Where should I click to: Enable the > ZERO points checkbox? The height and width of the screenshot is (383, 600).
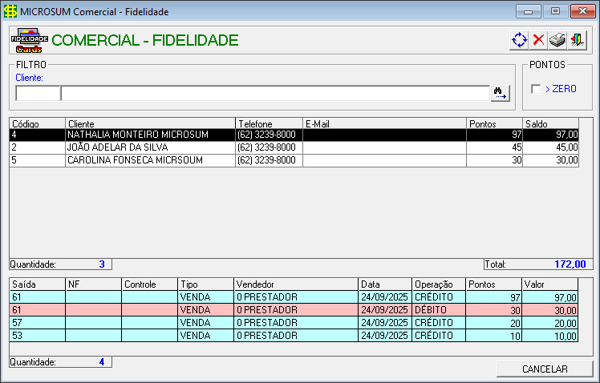pos(536,89)
